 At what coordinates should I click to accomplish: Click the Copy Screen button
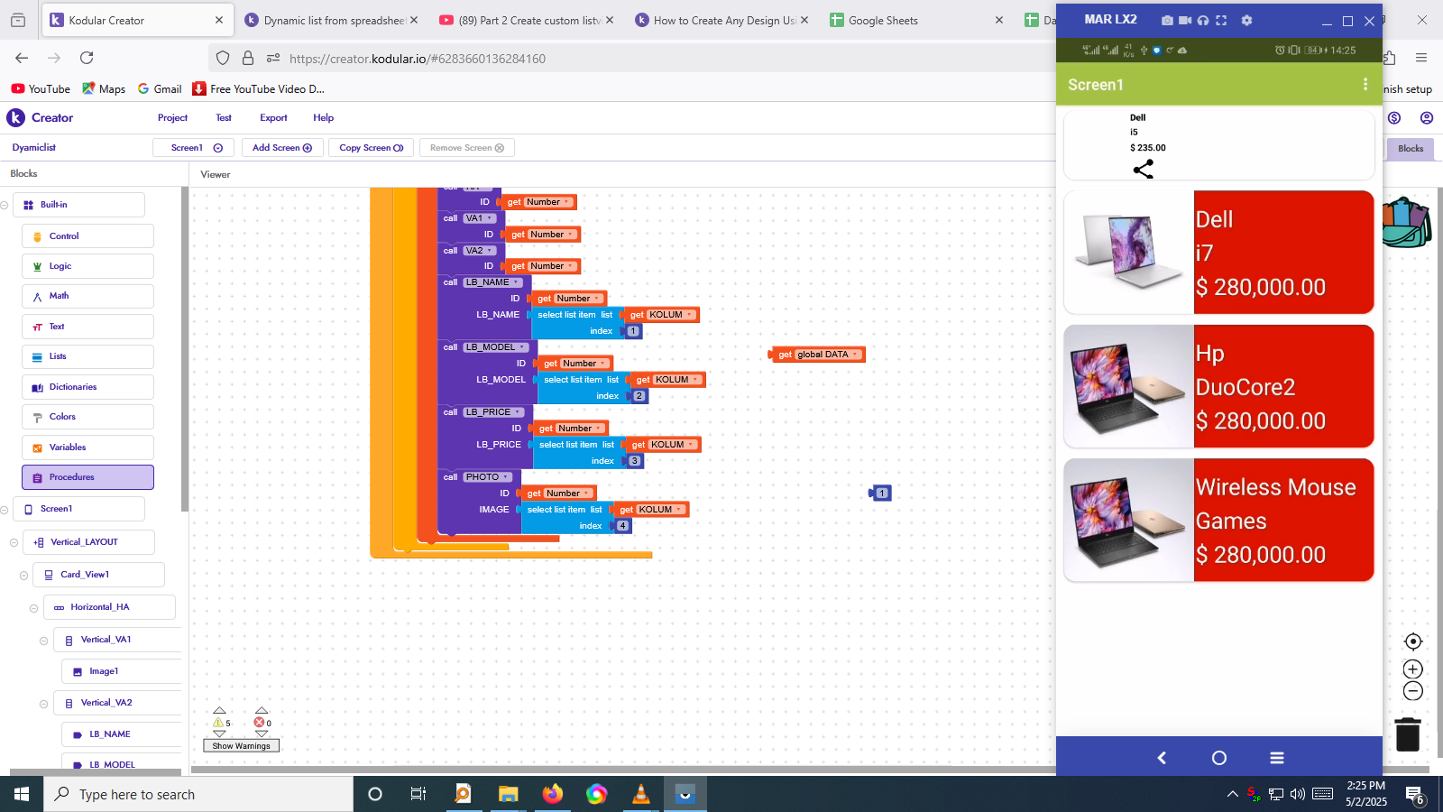(371, 148)
